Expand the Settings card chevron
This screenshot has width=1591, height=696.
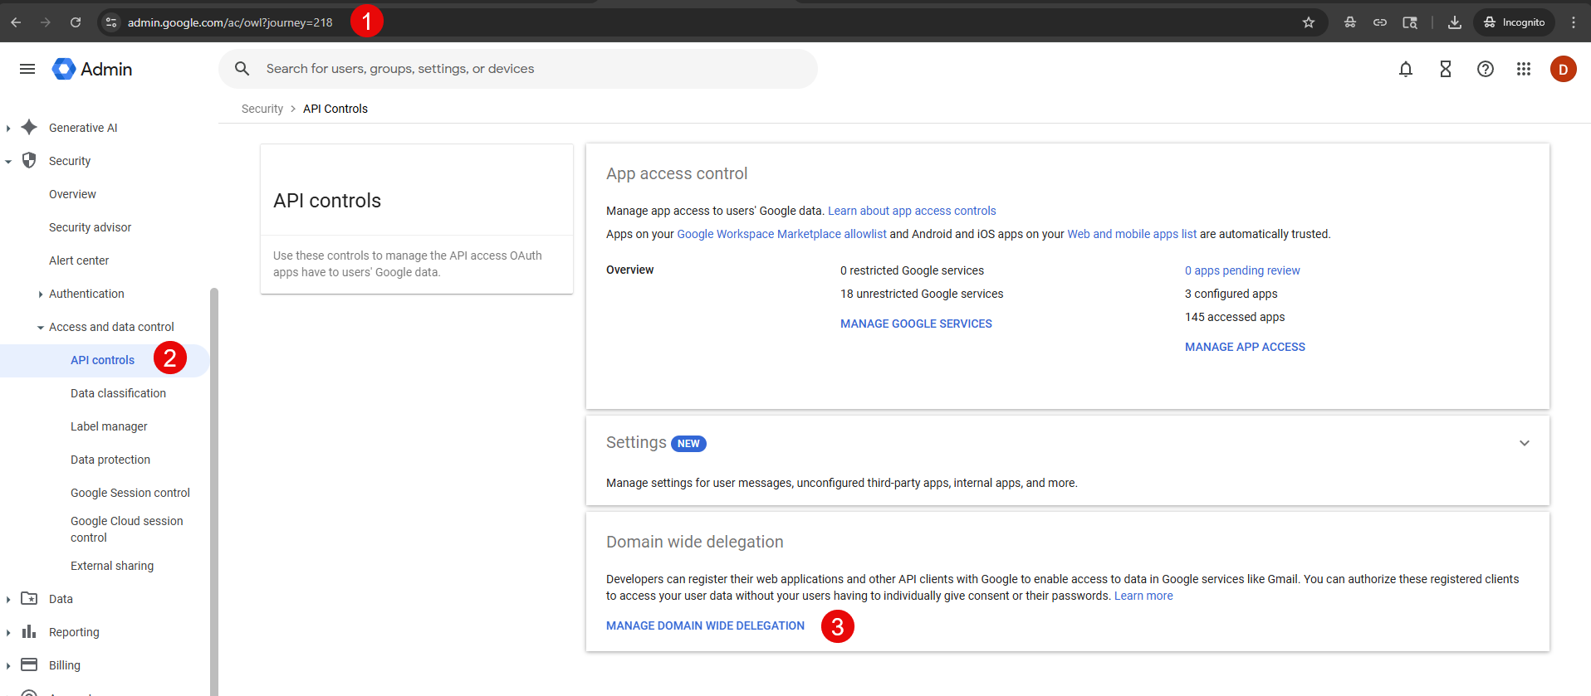[1525, 443]
